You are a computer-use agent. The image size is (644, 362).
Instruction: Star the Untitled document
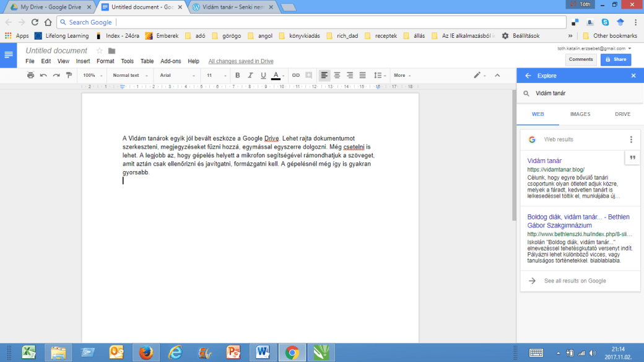click(99, 51)
